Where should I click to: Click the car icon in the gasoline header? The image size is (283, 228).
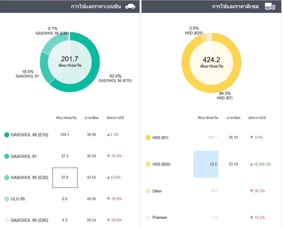[x=130, y=7]
